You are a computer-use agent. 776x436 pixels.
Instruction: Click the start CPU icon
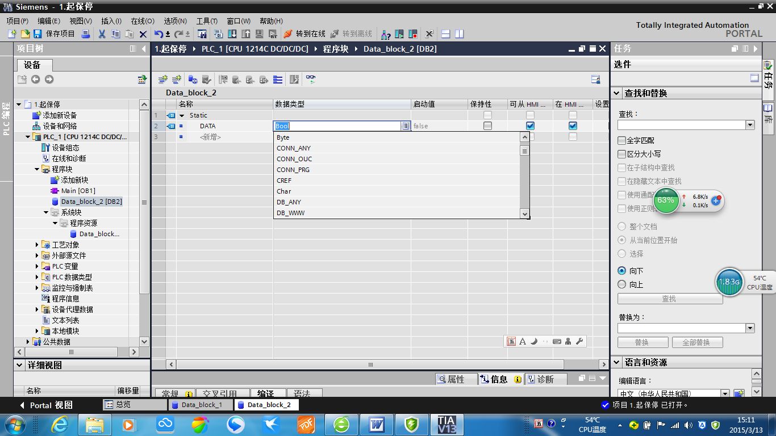399,34
